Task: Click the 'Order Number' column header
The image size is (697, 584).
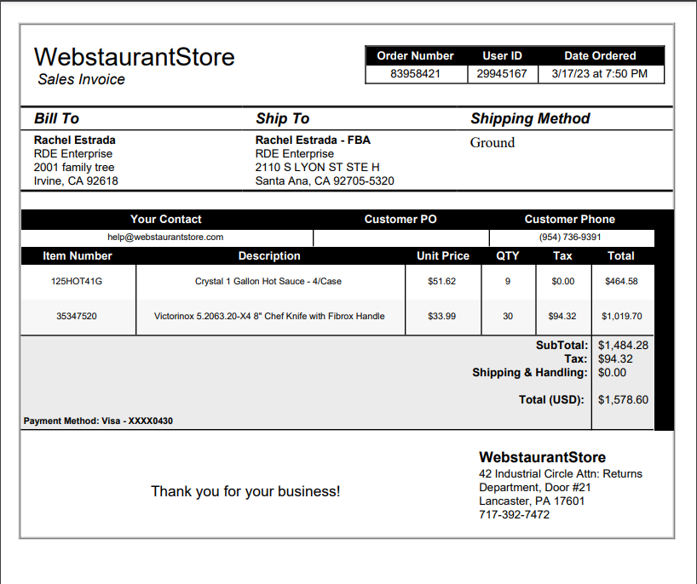Action: pyautogui.click(x=415, y=56)
